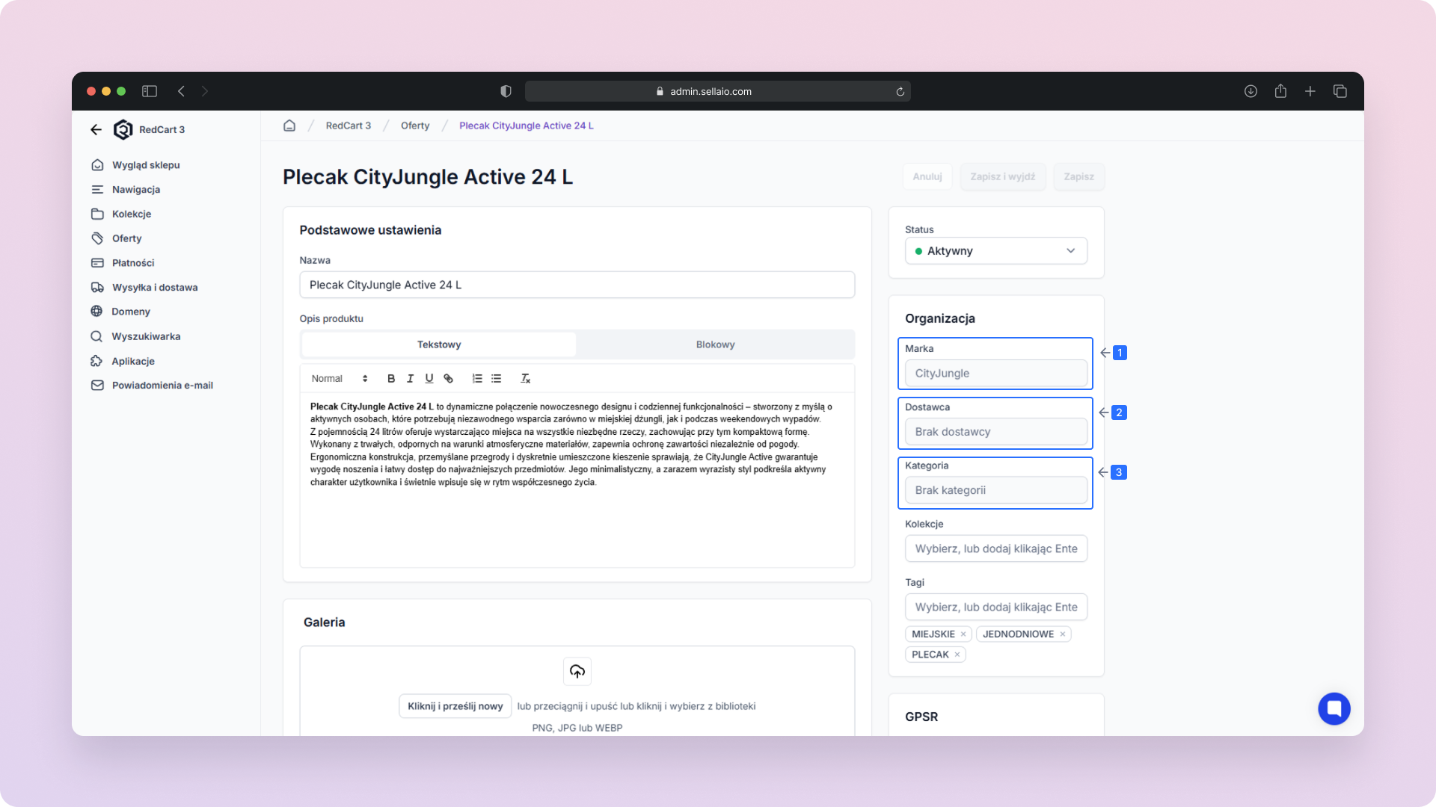This screenshot has width=1436, height=807.
Task: Remove the JEDNODNIOWE tag
Action: coord(1062,634)
